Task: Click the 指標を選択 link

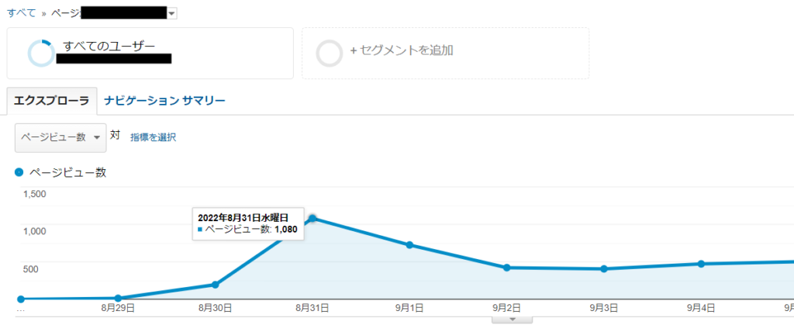Action: pyautogui.click(x=153, y=137)
